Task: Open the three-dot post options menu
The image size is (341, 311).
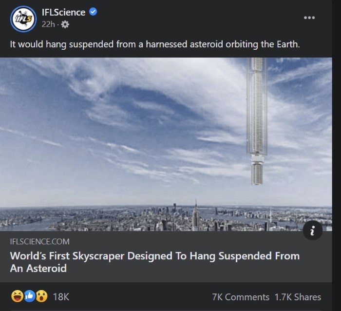Action: (x=309, y=18)
